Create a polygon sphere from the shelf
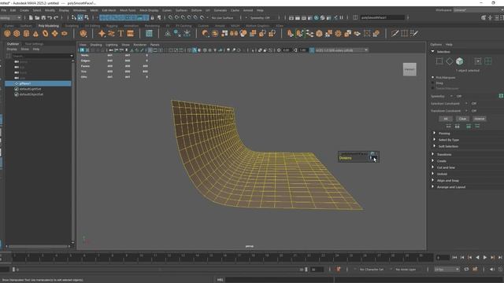The height and width of the screenshot is (283, 504). [x=7, y=33]
